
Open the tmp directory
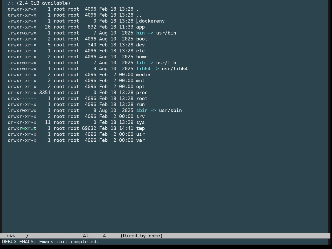pos(140,128)
